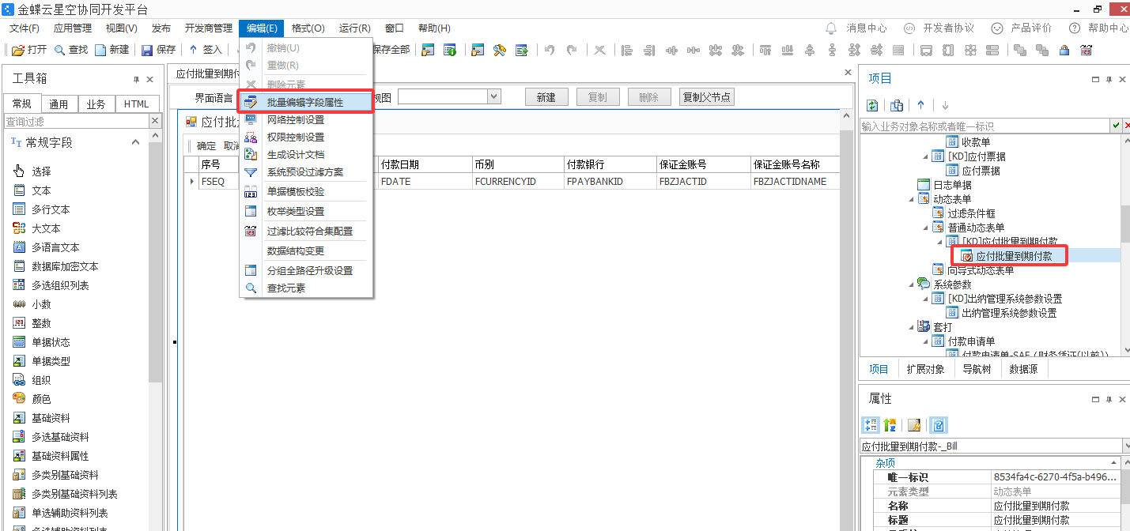Click the Open (打开) toolbar button

(29, 50)
